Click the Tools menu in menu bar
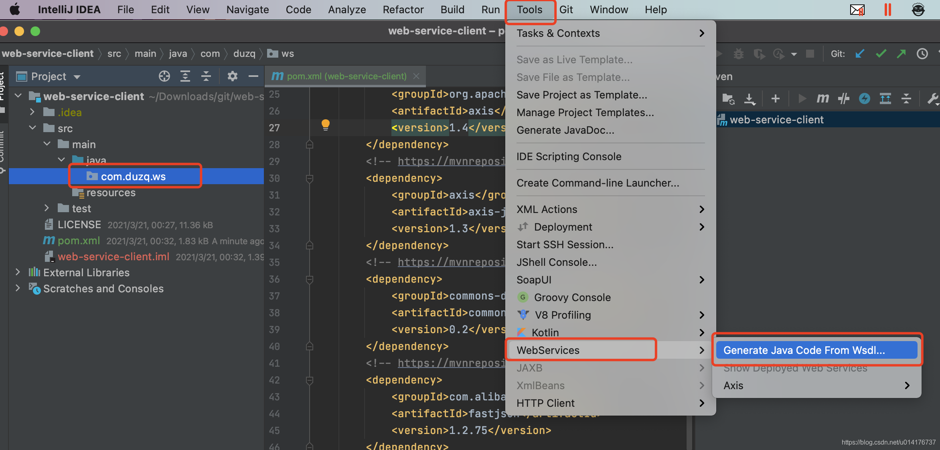Image resolution: width=940 pixels, height=450 pixels. (529, 10)
